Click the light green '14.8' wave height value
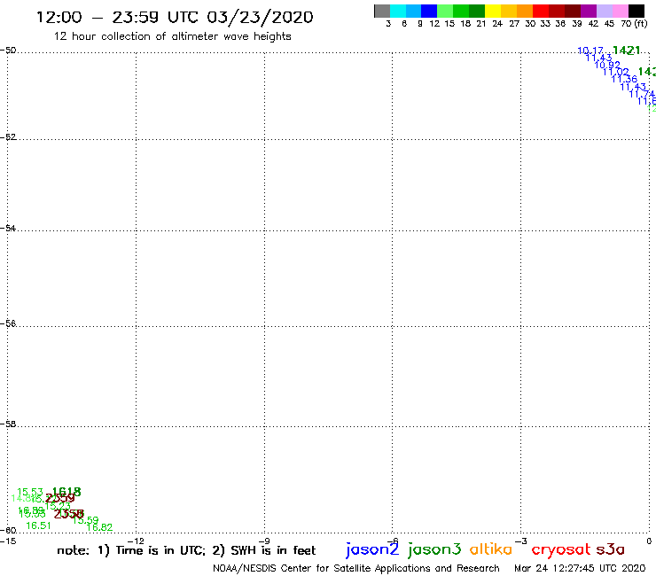 click(x=22, y=499)
